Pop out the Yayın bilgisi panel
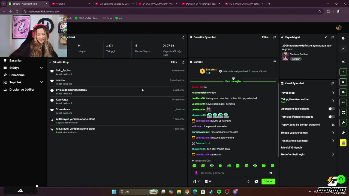This screenshot has width=349, height=196. [x=332, y=37]
